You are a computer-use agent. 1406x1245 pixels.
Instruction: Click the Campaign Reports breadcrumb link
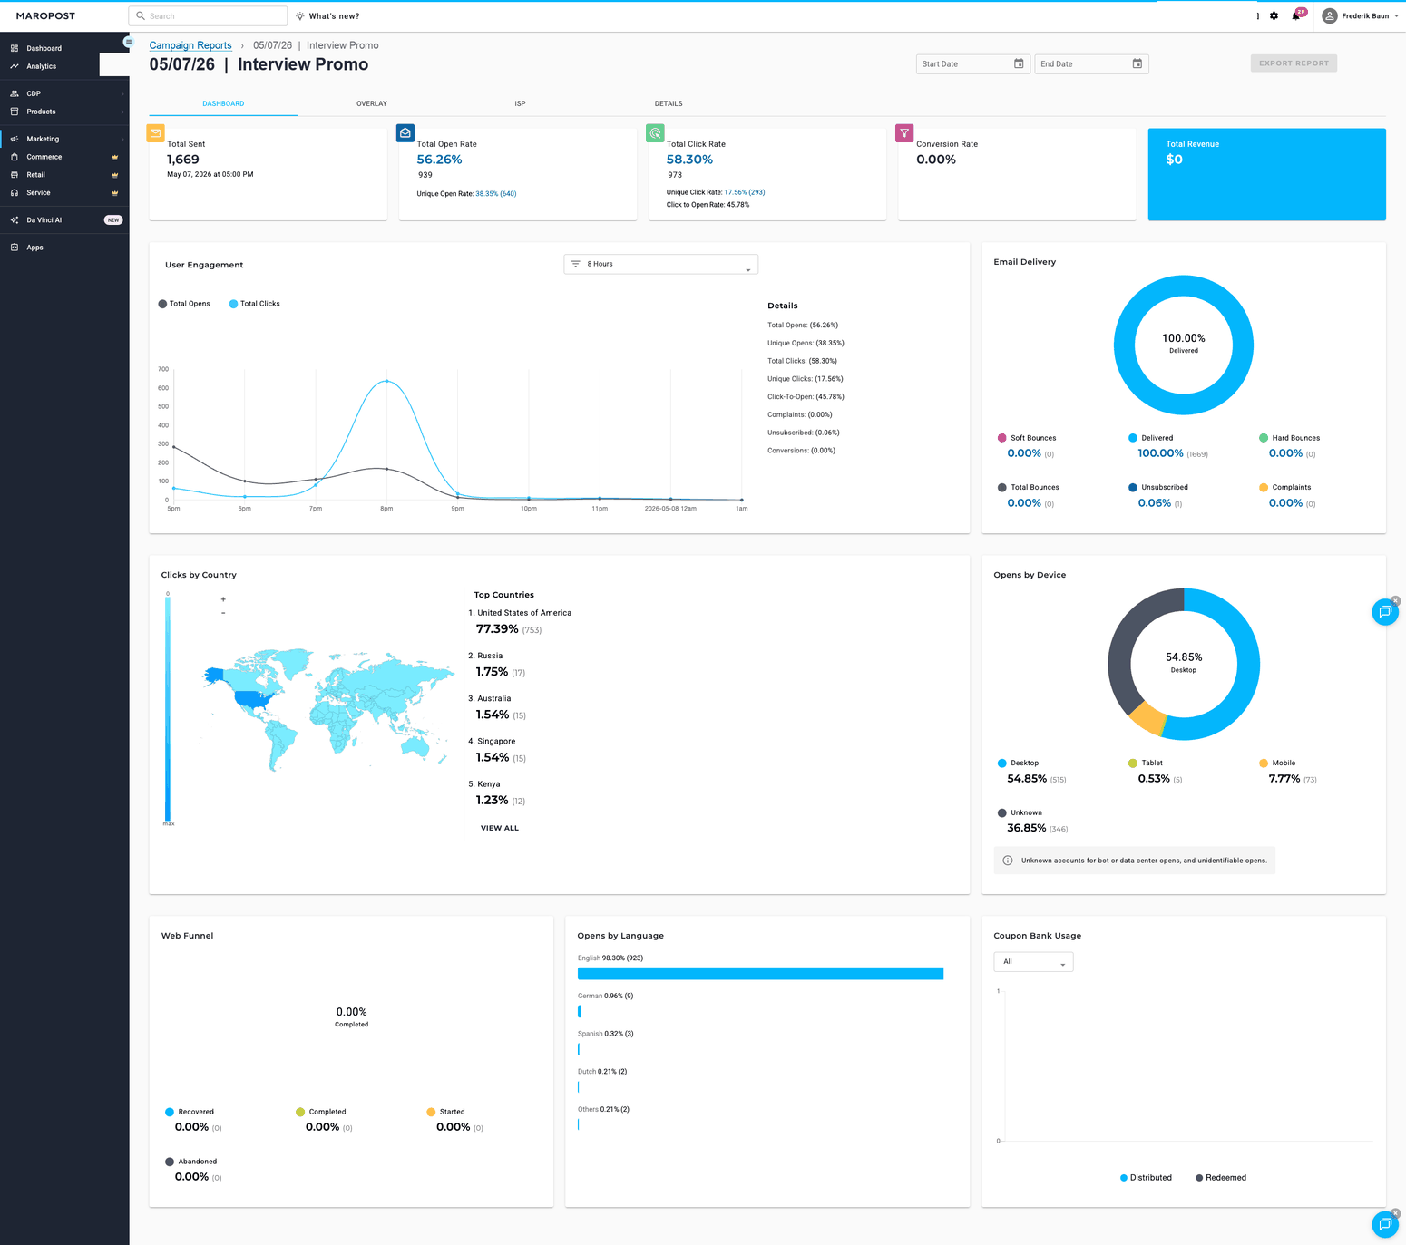point(190,45)
